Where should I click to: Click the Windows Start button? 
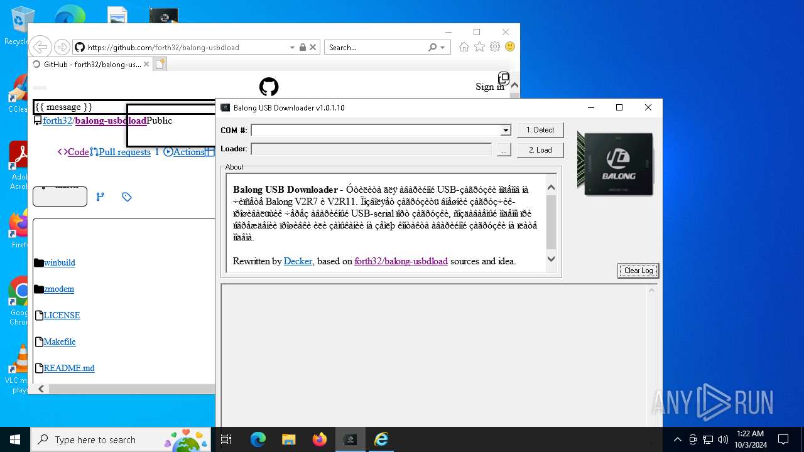[15, 439]
